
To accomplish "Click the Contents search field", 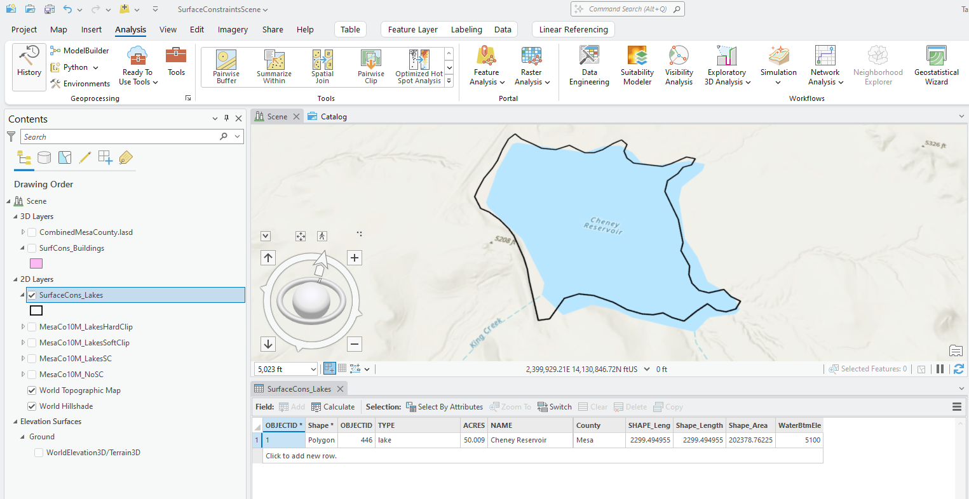I will (x=121, y=136).
